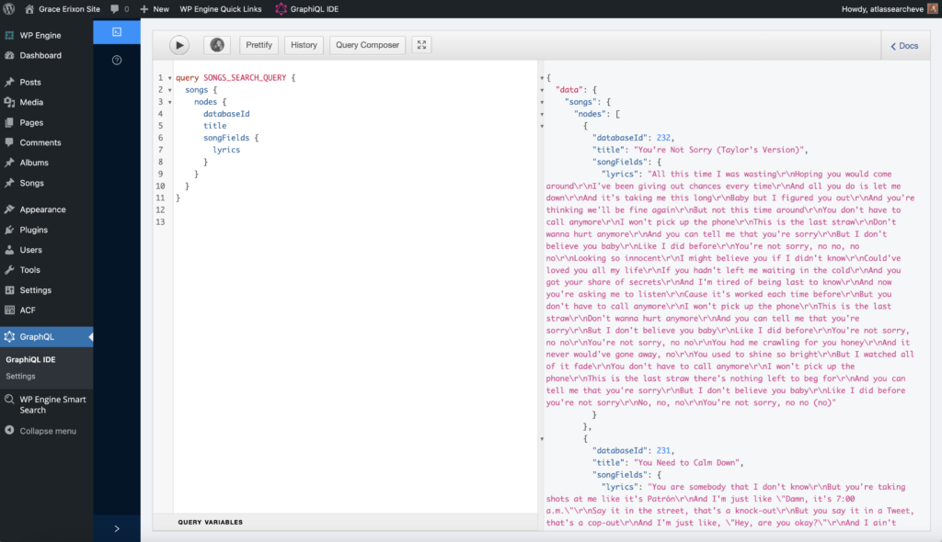Image resolution: width=942 pixels, height=542 pixels.
Task: Fold the songFields block on line 6
Action: pyautogui.click(x=170, y=138)
